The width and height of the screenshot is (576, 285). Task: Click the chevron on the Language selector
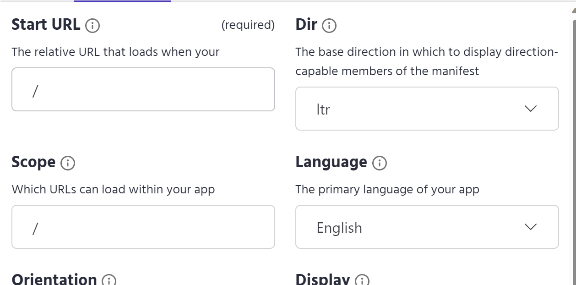pyautogui.click(x=530, y=226)
